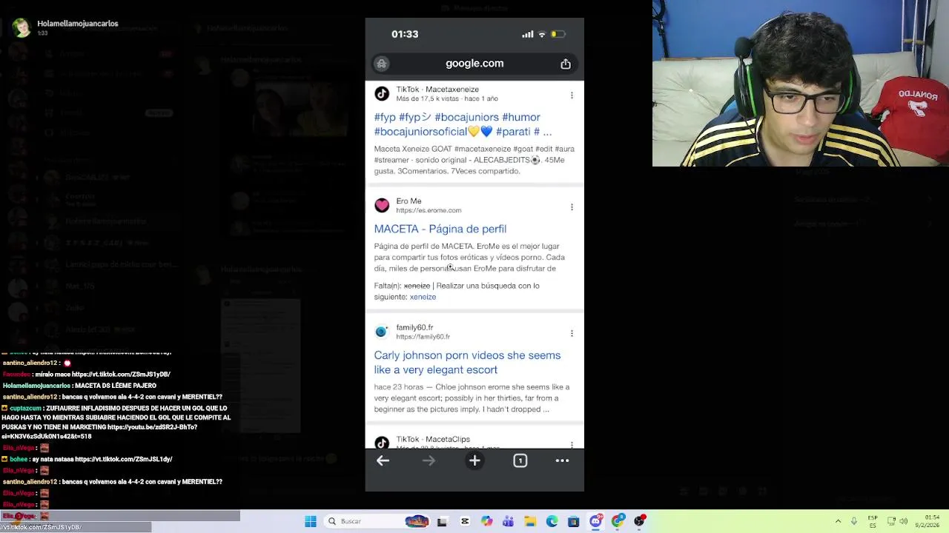Open the tab switcher showing 1 tab

pyautogui.click(x=520, y=460)
